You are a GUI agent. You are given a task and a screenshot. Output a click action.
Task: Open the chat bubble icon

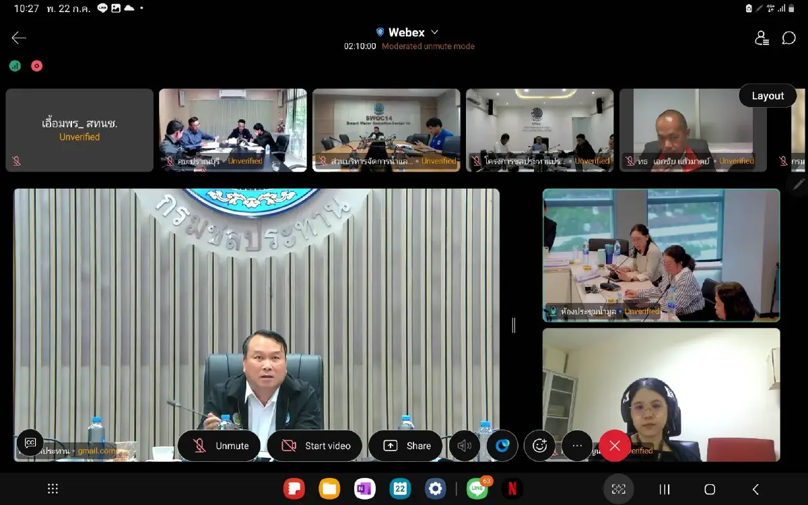pos(789,38)
